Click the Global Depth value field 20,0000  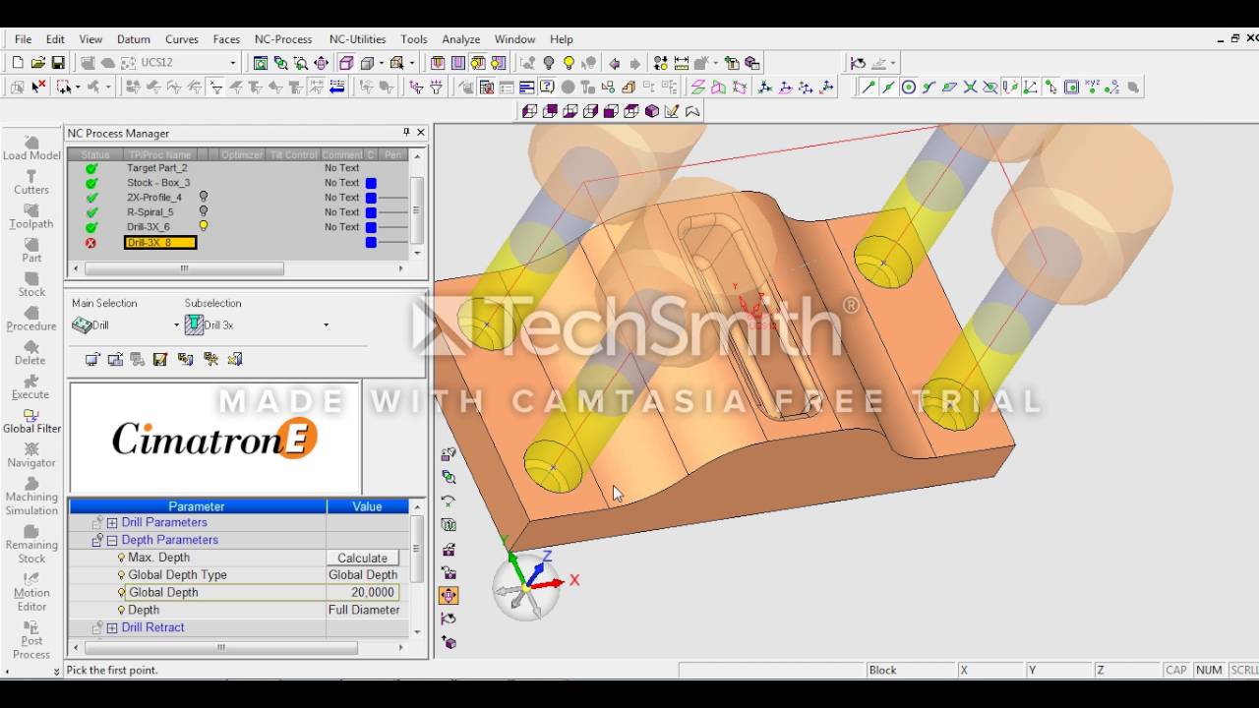coord(363,592)
